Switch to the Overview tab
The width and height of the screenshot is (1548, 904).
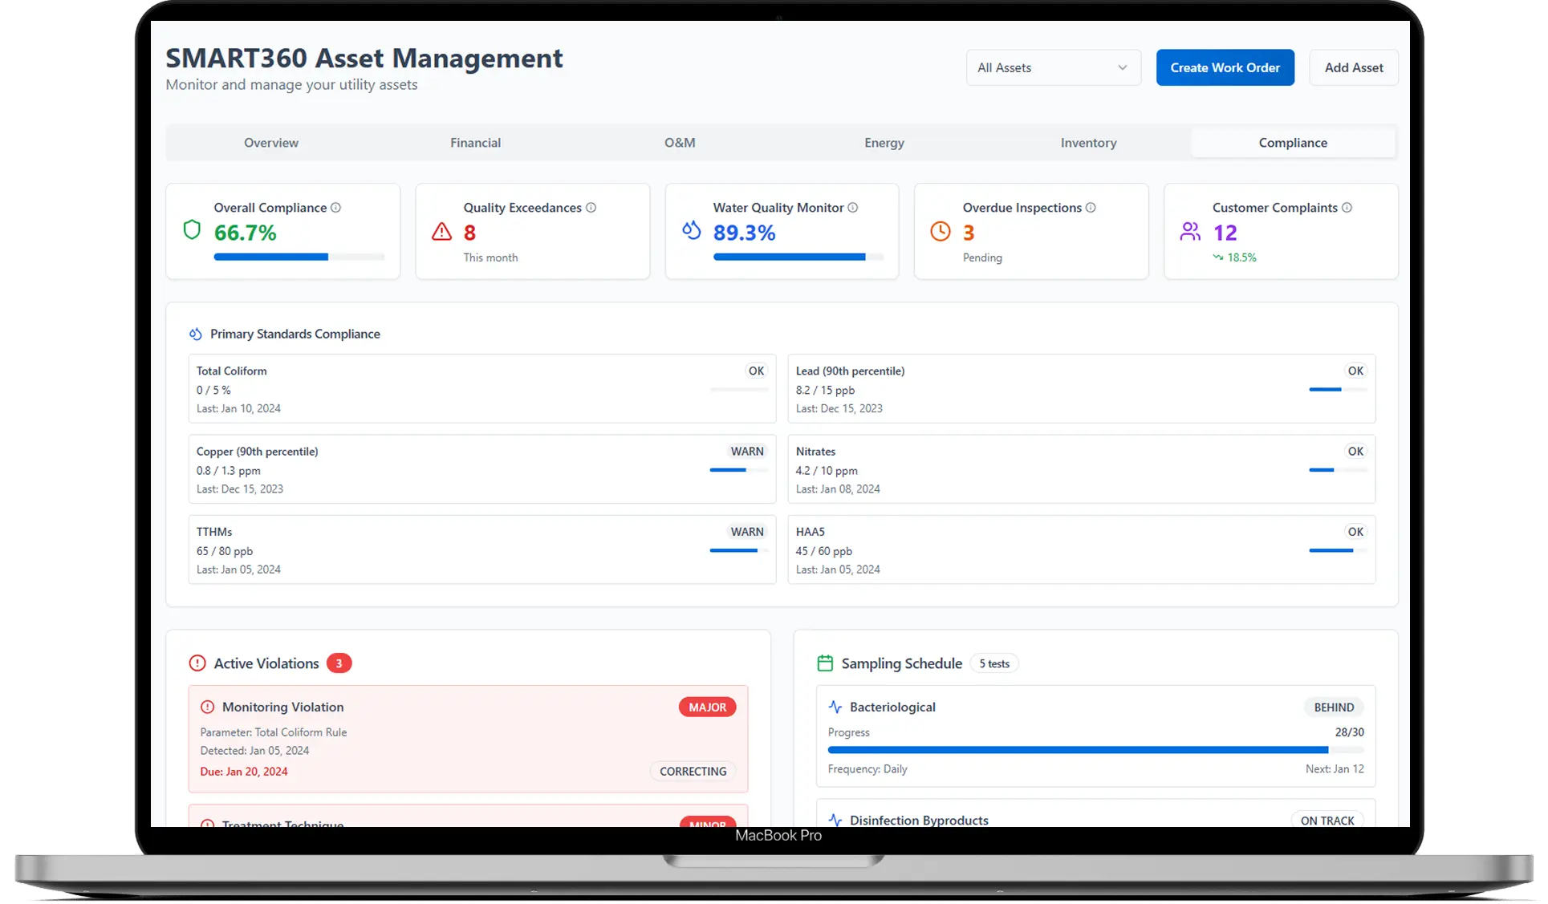click(x=271, y=142)
